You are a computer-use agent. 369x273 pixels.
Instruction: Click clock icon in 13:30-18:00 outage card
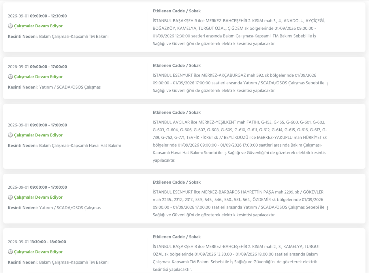[10, 252]
